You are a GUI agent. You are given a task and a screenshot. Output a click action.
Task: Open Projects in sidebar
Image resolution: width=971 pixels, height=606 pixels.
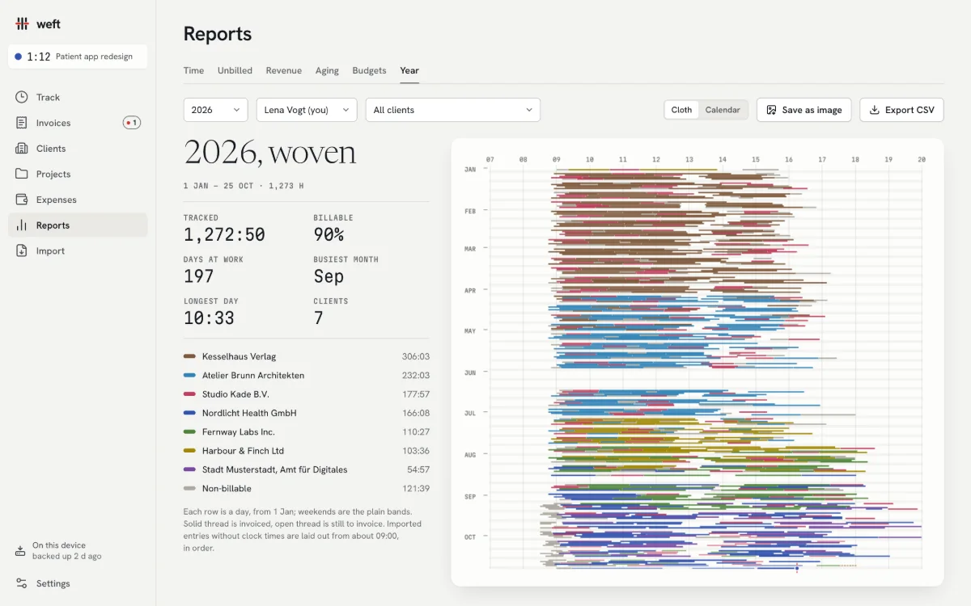click(x=78, y=174)
